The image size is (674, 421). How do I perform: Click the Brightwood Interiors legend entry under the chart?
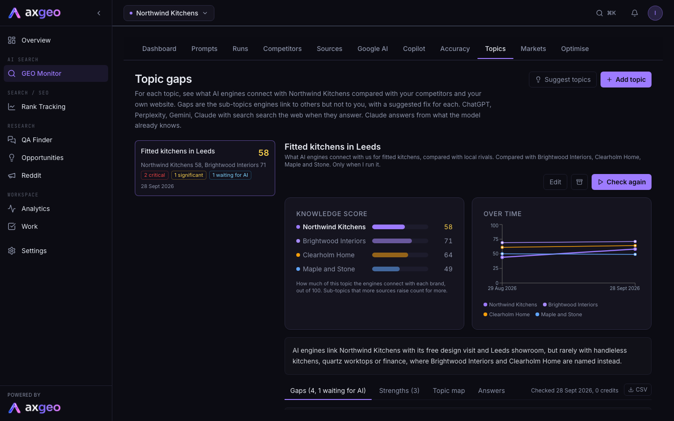point(570,305)
